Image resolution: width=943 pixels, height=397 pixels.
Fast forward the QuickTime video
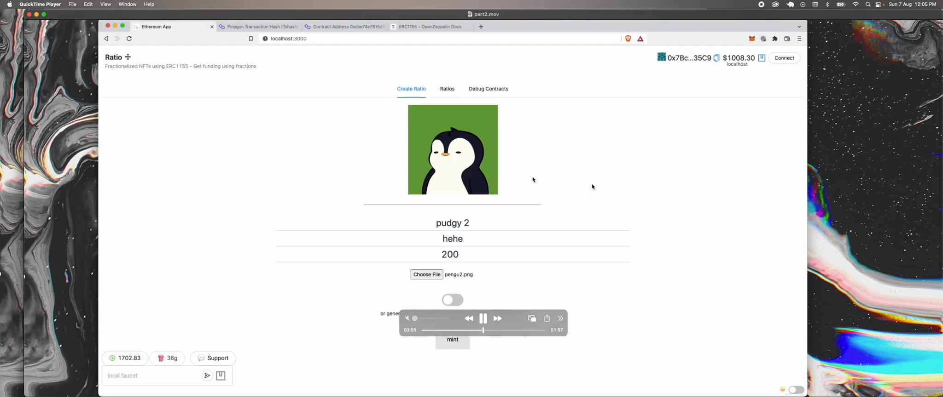pyautogui.click(x=498, y=318)
